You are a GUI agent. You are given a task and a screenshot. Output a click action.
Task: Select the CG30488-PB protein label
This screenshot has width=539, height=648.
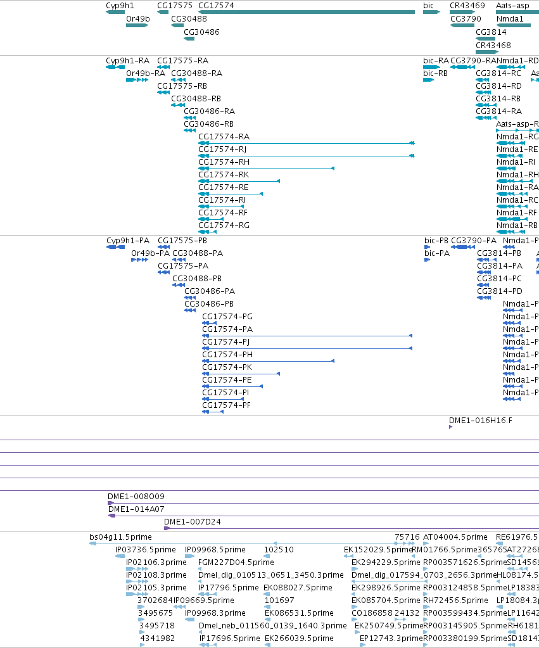click(197, 279)
